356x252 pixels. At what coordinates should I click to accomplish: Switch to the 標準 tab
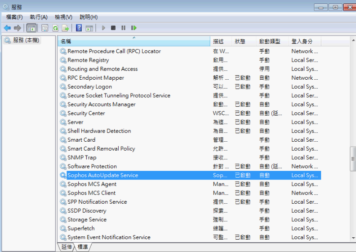pos(82,247)
